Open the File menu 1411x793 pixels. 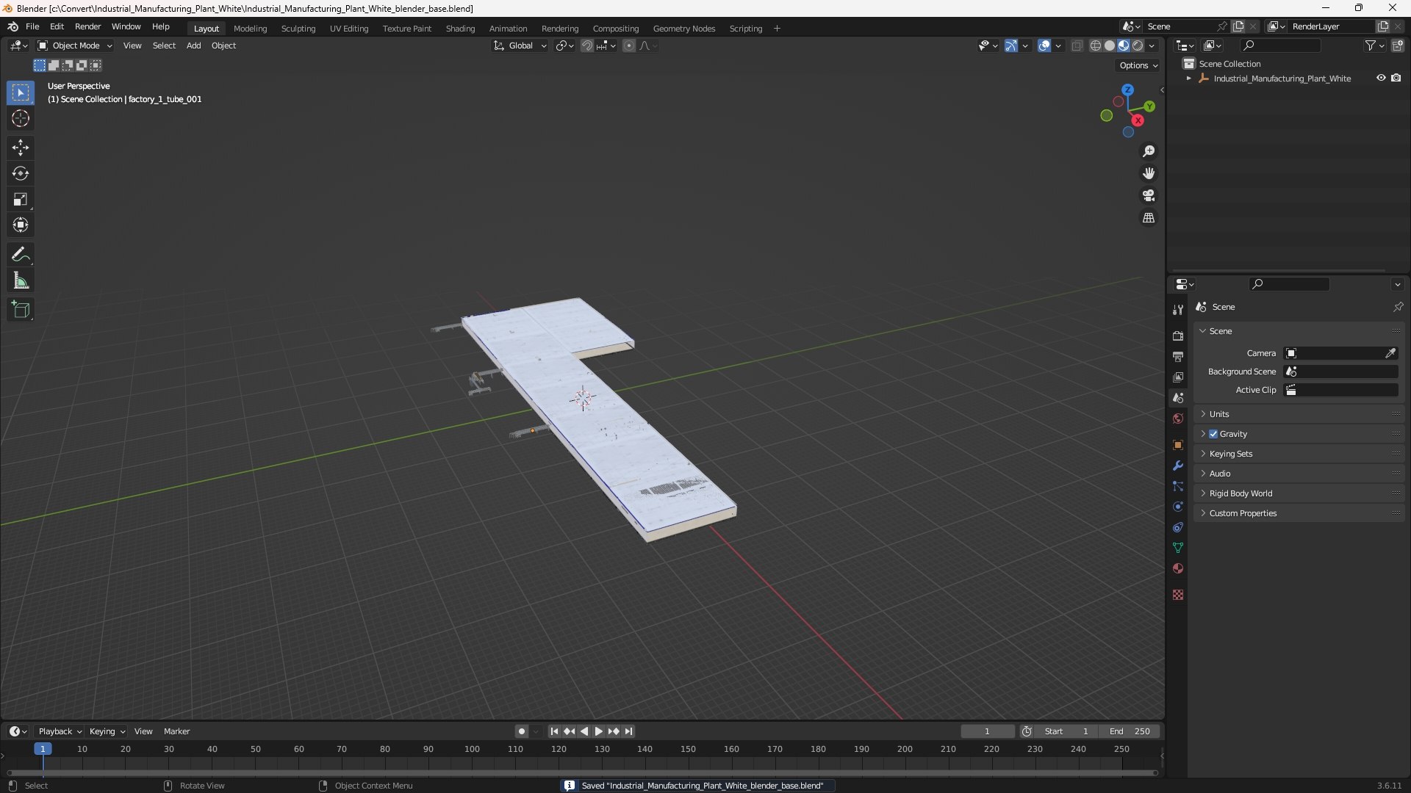[x=32, y=26]
